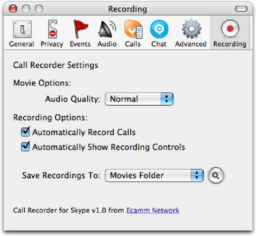Uncheck Automatically Show Recording Controls
256x236 pixels.
coord(26,147)
